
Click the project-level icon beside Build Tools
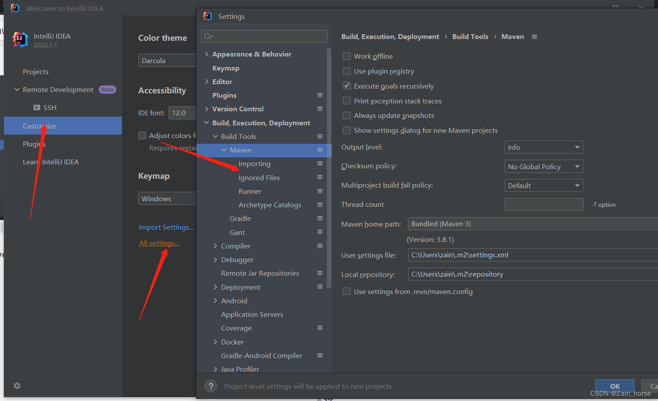[x=320, y=136]
